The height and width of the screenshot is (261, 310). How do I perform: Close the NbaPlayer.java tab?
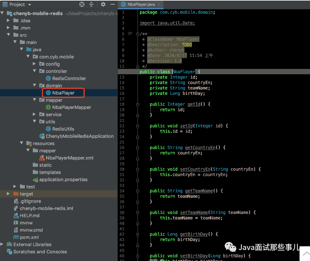159,4
